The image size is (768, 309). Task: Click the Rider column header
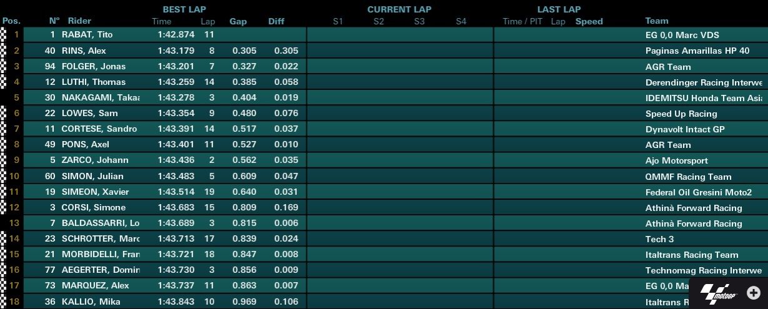tap(79, 21)
